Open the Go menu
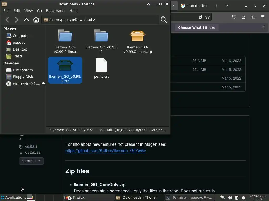Screen dimensions: 269x201 tap(39, 11)
